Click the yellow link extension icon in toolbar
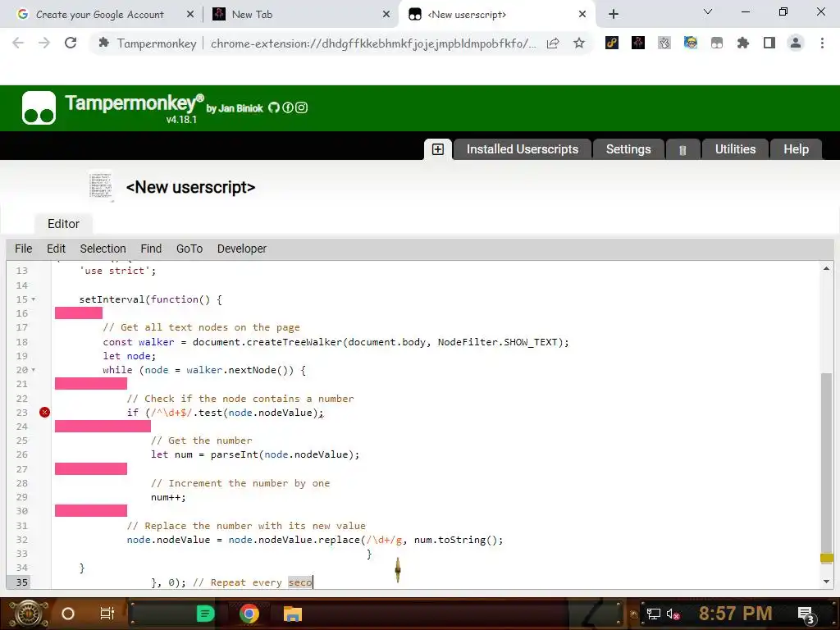Screen dimensions: 840x630 click(612, 43)
